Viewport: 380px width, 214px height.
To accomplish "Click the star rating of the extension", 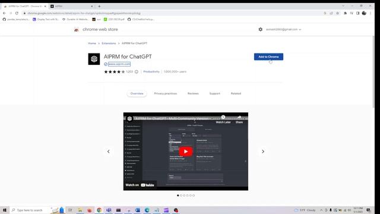I will click(115, 71).
